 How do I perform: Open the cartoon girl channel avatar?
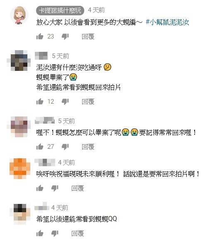pyautogui.click(x=20, y=15)
